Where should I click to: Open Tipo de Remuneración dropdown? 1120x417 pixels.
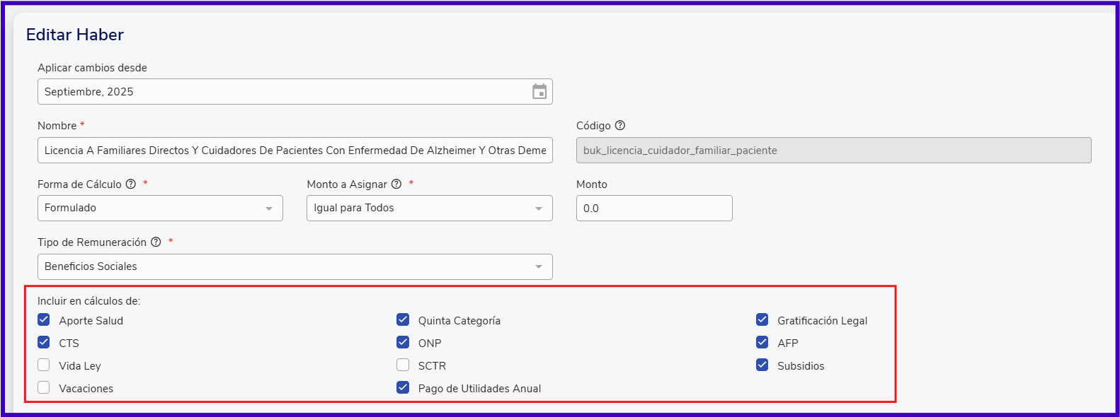295,267
